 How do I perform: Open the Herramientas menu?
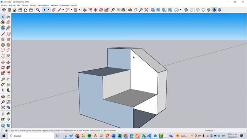[43, 5]
